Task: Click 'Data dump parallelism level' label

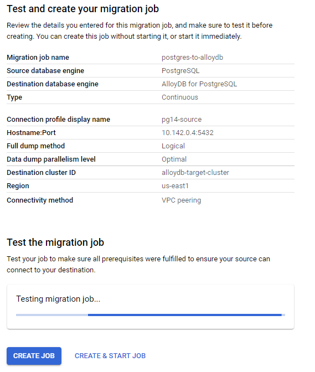Action: point(51,159)
